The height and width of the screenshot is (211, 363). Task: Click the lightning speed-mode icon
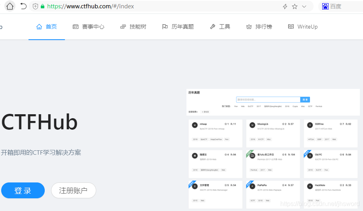pos(285,6)
